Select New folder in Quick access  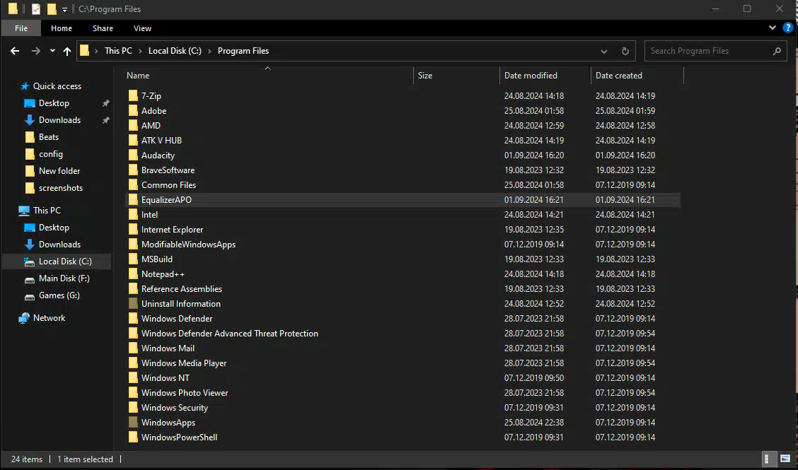pyautogui.click(x=59, y=171)
